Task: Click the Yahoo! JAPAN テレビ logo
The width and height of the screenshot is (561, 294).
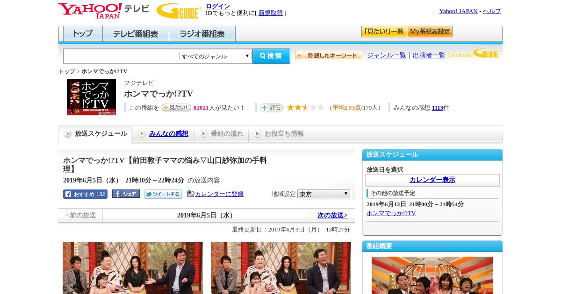Action: (x=104, y=11)
